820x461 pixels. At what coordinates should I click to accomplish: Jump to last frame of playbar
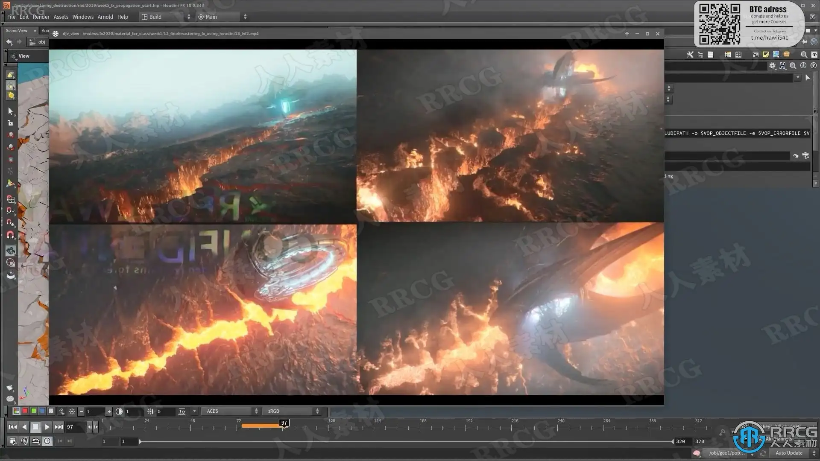[59, 427]
